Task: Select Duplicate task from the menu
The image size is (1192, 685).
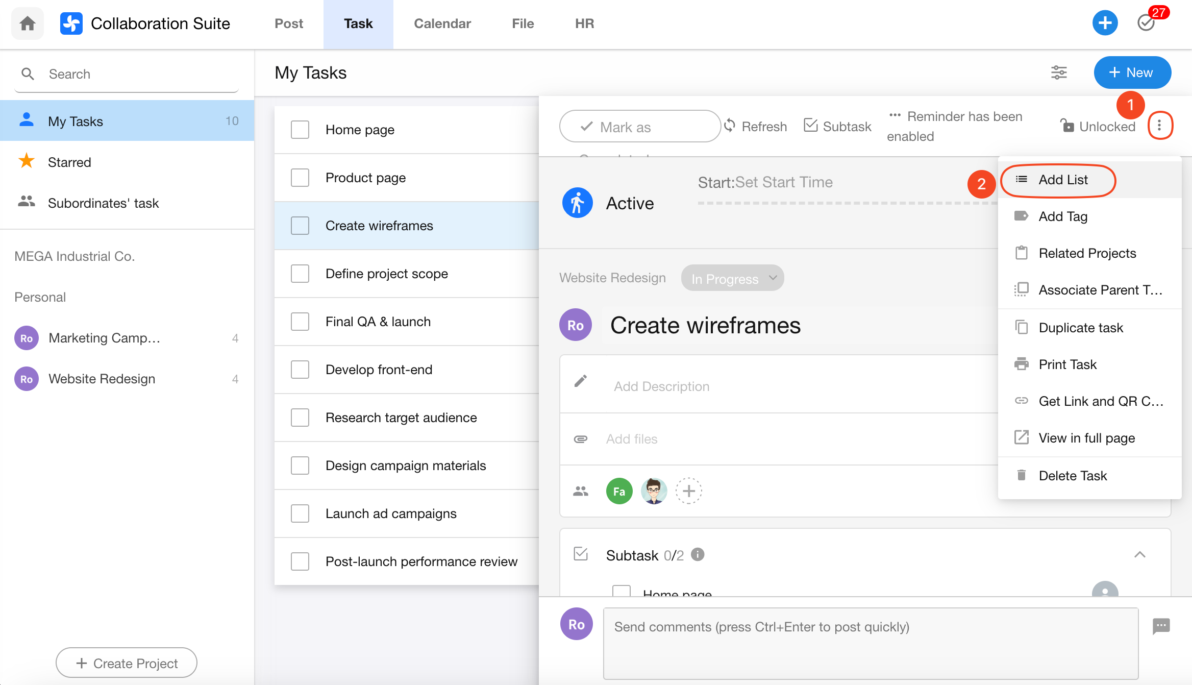Action: pos(1080,328)
